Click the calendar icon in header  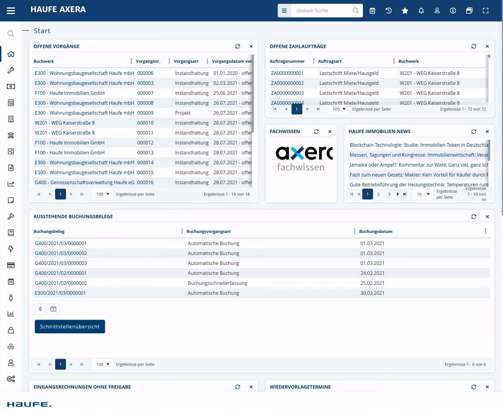[372, 11]
